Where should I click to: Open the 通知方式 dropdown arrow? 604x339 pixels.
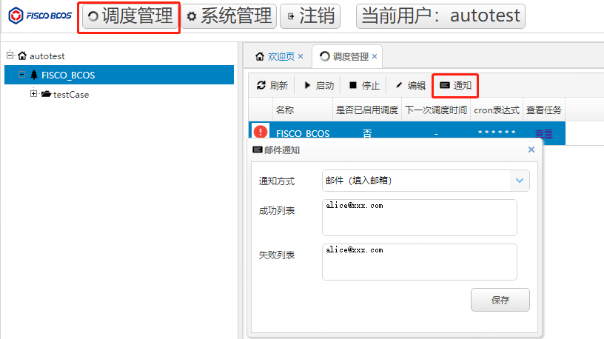520,181
